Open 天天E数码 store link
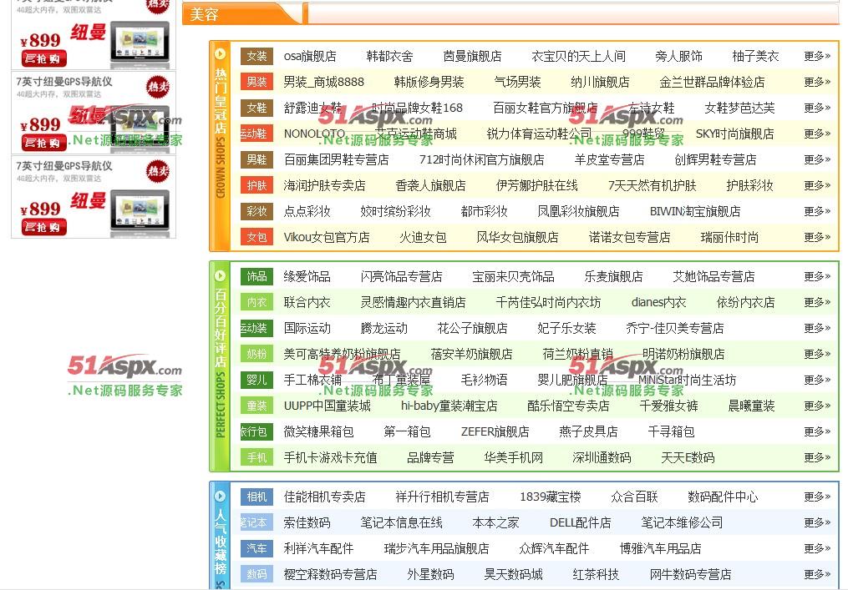This screenshot has height=590, width=848. tap(688, 457)
